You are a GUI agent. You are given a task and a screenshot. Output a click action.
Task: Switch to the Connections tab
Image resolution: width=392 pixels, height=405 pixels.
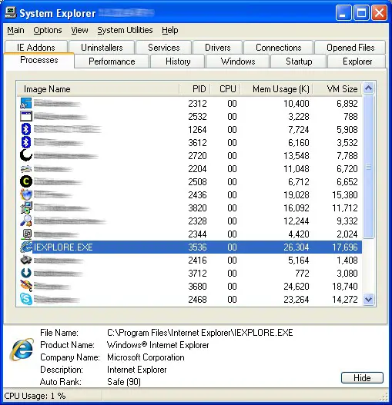pyautogui.click(x=278, y=48)
